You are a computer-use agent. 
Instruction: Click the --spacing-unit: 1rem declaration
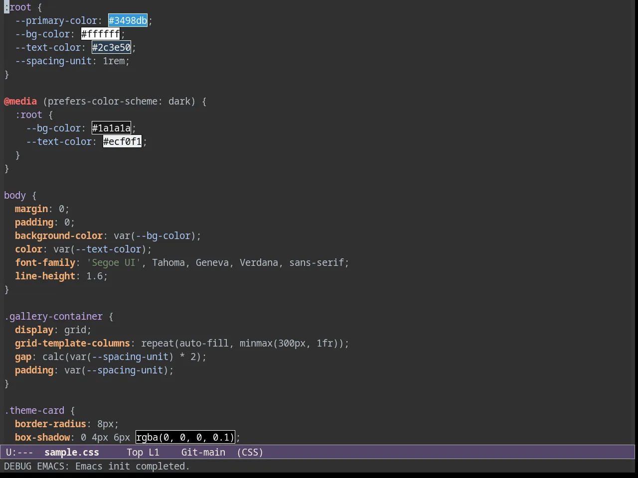tap(72, 61)
